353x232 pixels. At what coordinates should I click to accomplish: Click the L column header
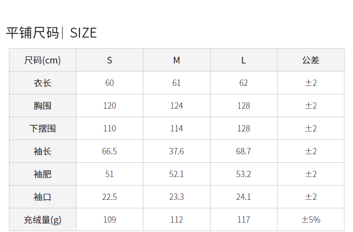pyautogui.click(x=244, y=60)
